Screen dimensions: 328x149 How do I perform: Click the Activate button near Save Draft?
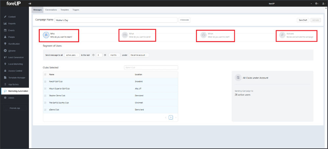pos(316,20)
